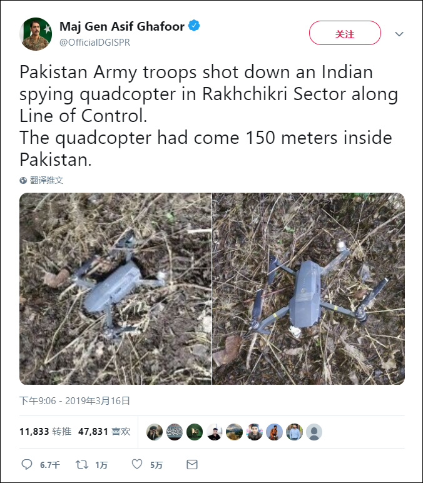Image resolution: width=423 pixels, height=483 pixels.
Task: Click the blue verified badge
Action: coord(195,26)
